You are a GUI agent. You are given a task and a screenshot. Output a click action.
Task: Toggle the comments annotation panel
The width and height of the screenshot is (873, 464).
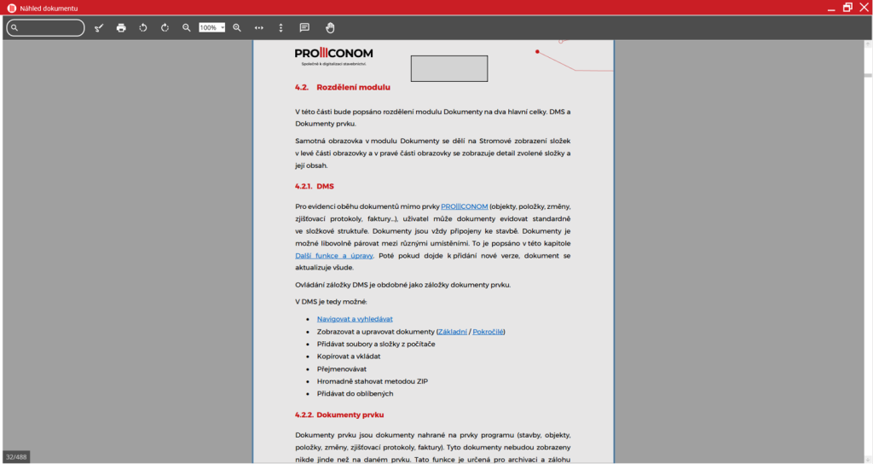click(304, 27)
